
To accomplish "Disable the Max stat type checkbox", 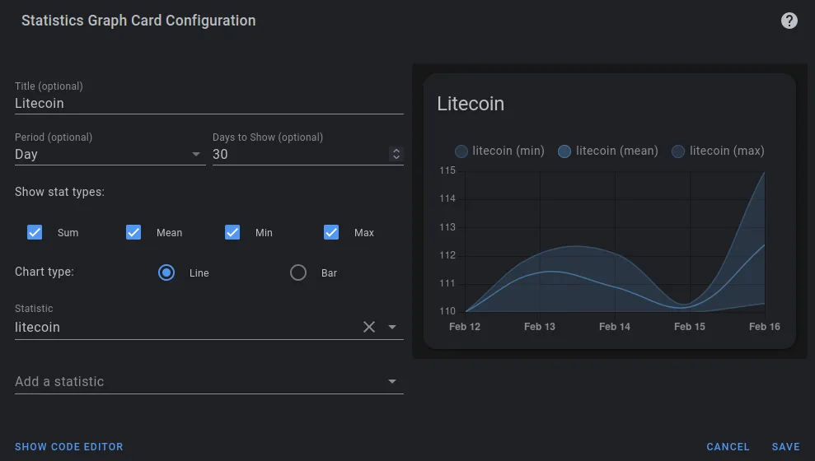I will [x=331, y=232].
